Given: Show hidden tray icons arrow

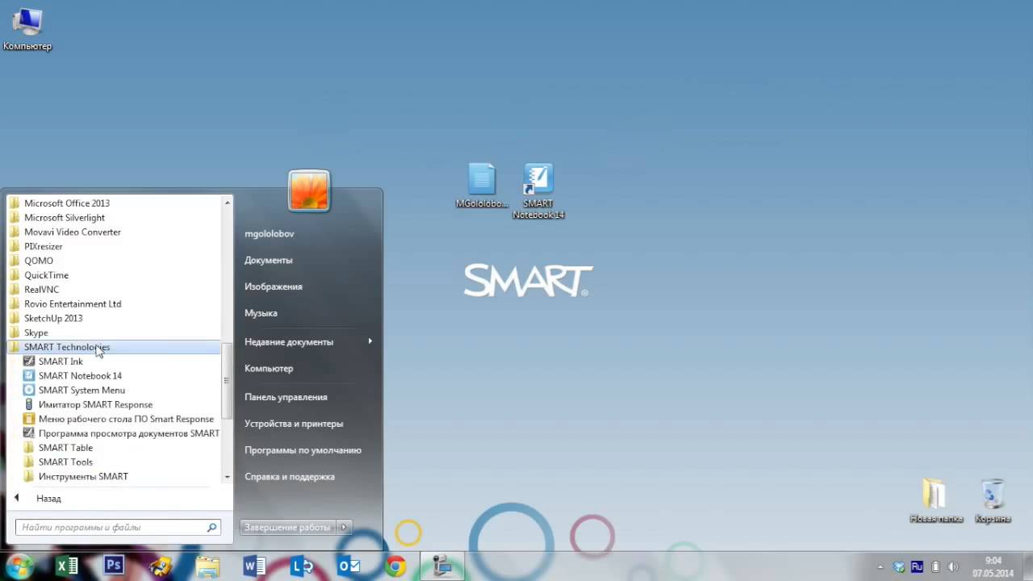Looking at the screenshot, I should 880,566.
